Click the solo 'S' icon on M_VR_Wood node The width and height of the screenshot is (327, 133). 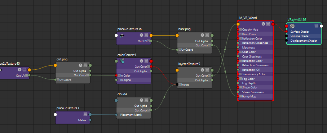264,24
